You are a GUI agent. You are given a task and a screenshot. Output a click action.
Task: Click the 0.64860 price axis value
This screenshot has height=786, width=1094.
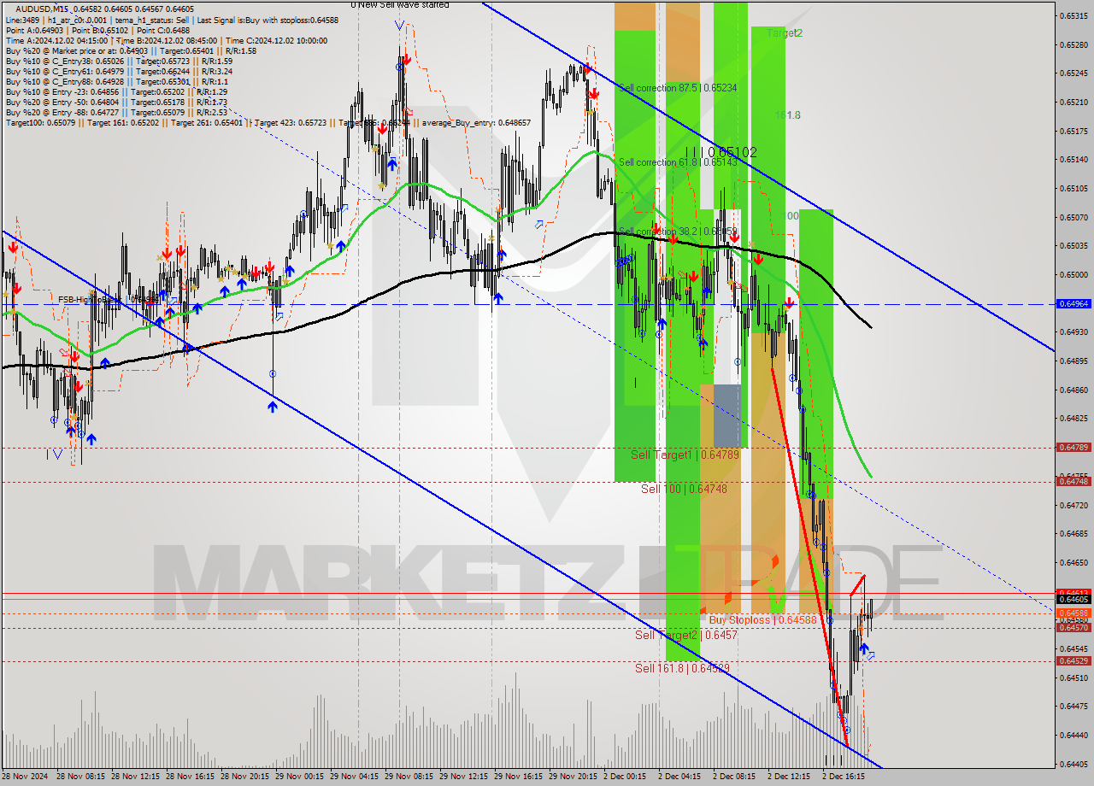1073,390
